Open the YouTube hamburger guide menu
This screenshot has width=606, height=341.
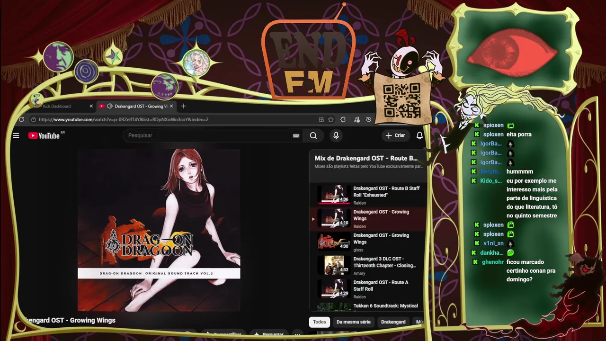[16, 135]
